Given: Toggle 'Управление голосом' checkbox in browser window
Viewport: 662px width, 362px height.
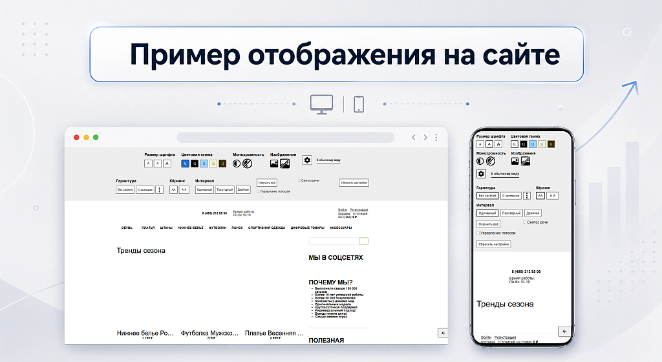Looking at the screenshot, I should pos(258,191).
